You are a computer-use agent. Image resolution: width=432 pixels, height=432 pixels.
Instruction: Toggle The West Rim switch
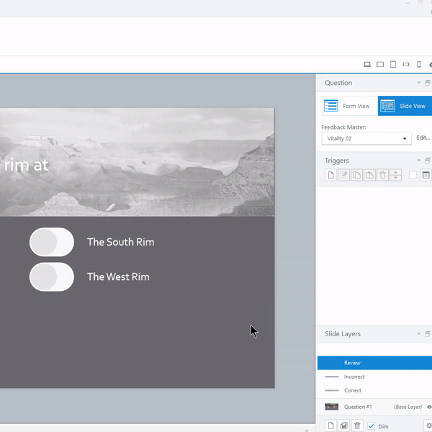52,277
